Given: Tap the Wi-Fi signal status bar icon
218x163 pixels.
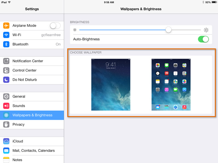Looking at the screenshot, I should click(x=9, y=2).
